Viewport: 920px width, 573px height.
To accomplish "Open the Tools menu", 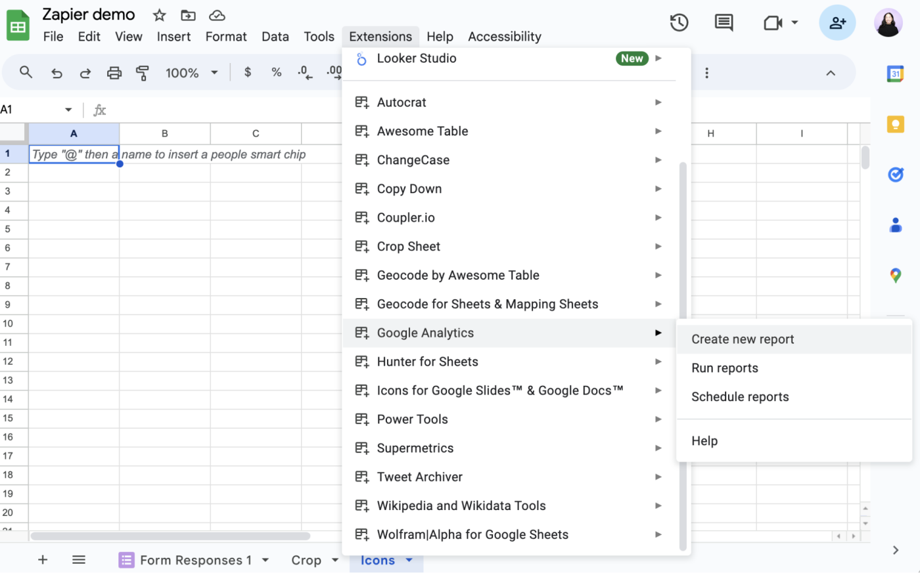I will coord(319,37).
